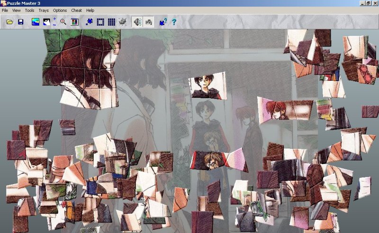
Task: Open help with the blue question mark
Action: tap(174, 22)
